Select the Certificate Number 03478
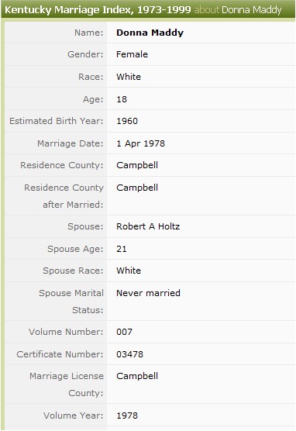 [129, 354]
